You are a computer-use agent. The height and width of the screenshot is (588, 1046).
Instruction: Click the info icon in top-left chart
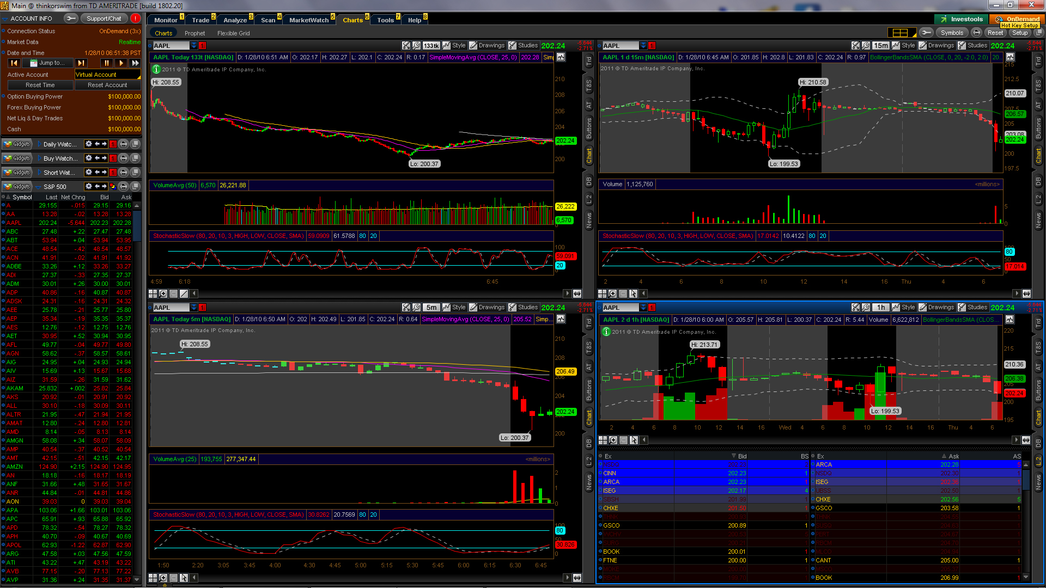click(156, 69)
